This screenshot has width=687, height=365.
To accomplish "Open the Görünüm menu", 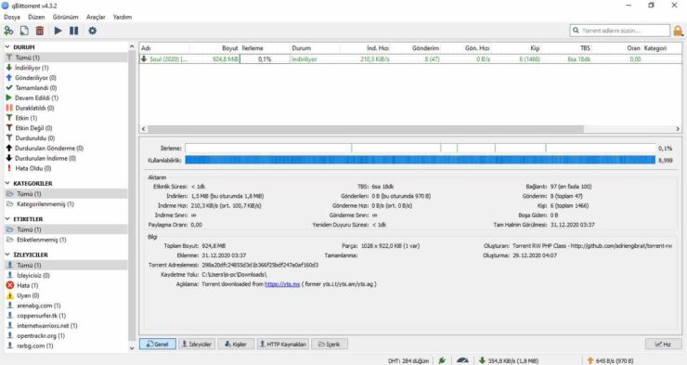I will coord(65,17).
